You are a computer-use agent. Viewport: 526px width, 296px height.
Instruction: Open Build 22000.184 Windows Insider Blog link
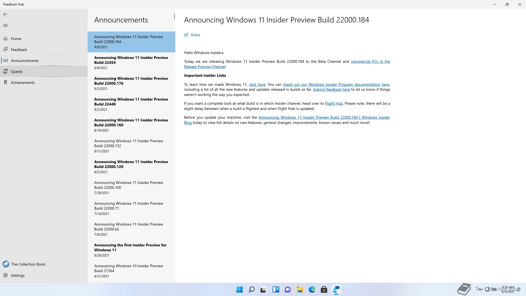[324, 117]
